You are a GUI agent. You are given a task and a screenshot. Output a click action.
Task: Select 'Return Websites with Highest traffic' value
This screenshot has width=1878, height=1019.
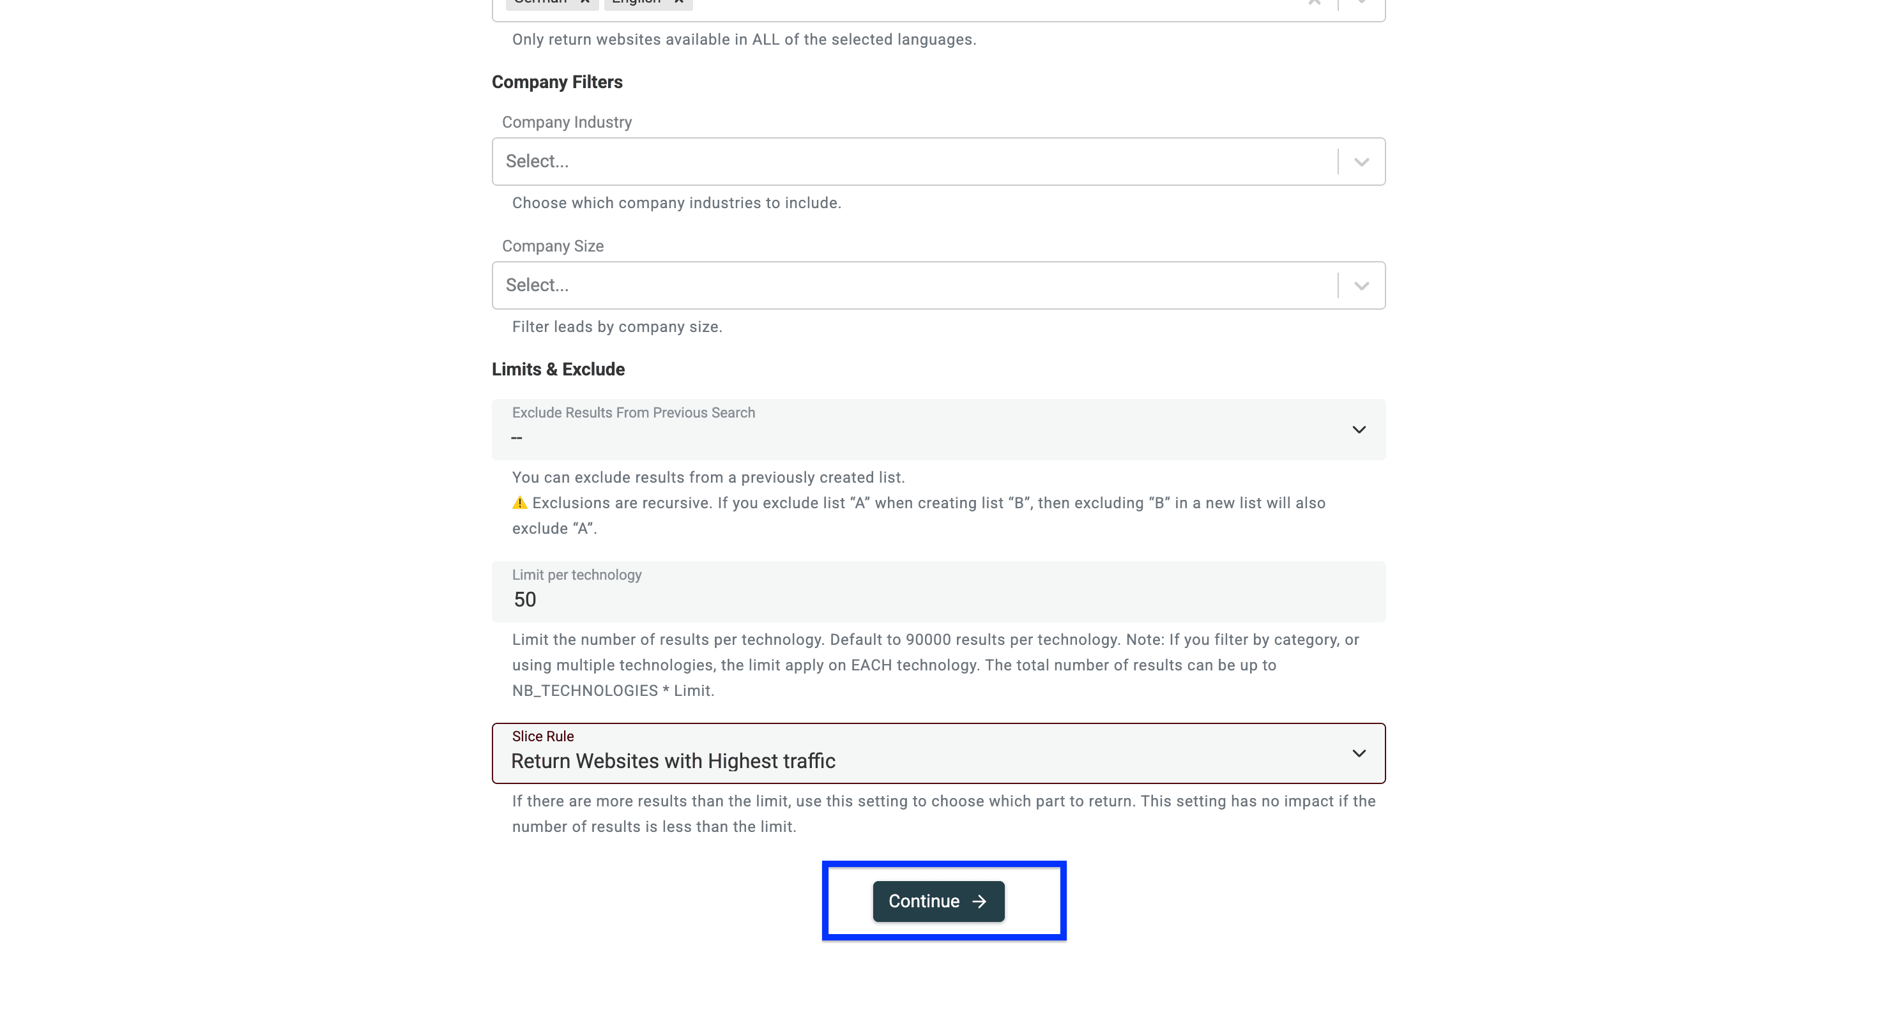coord(673,761)
